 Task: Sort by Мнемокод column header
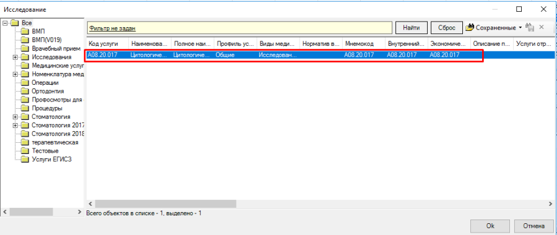[363, 44]
